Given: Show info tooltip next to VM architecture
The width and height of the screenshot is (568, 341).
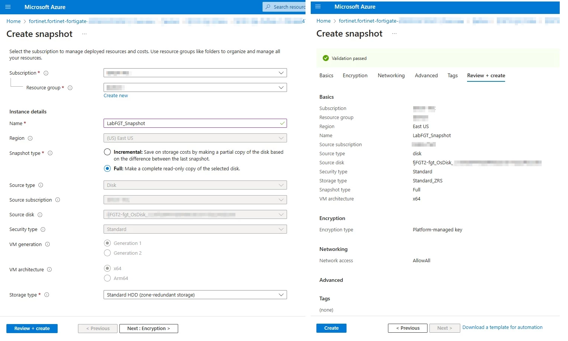Looking at the screenshot, I should (49, 269).
